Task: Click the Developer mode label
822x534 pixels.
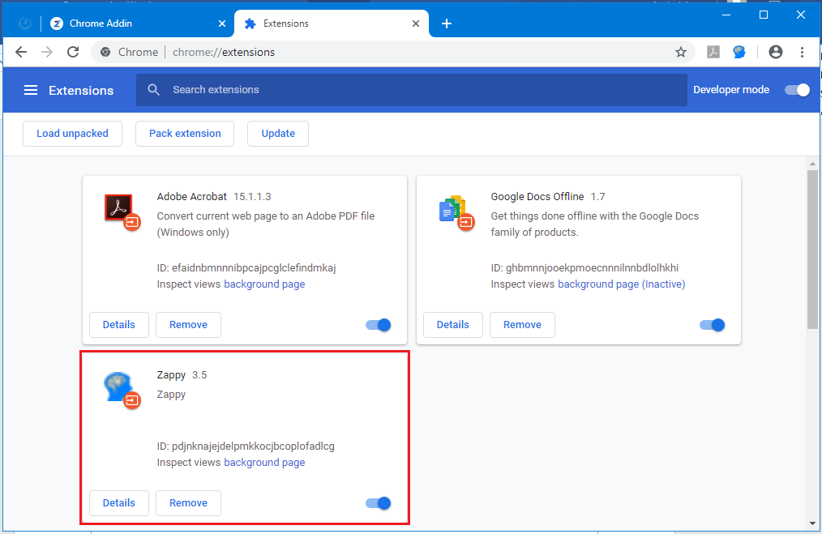Action: [731, 90]
